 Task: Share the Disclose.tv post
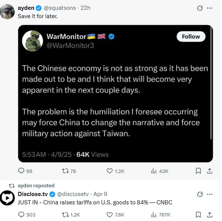[209, 215]
